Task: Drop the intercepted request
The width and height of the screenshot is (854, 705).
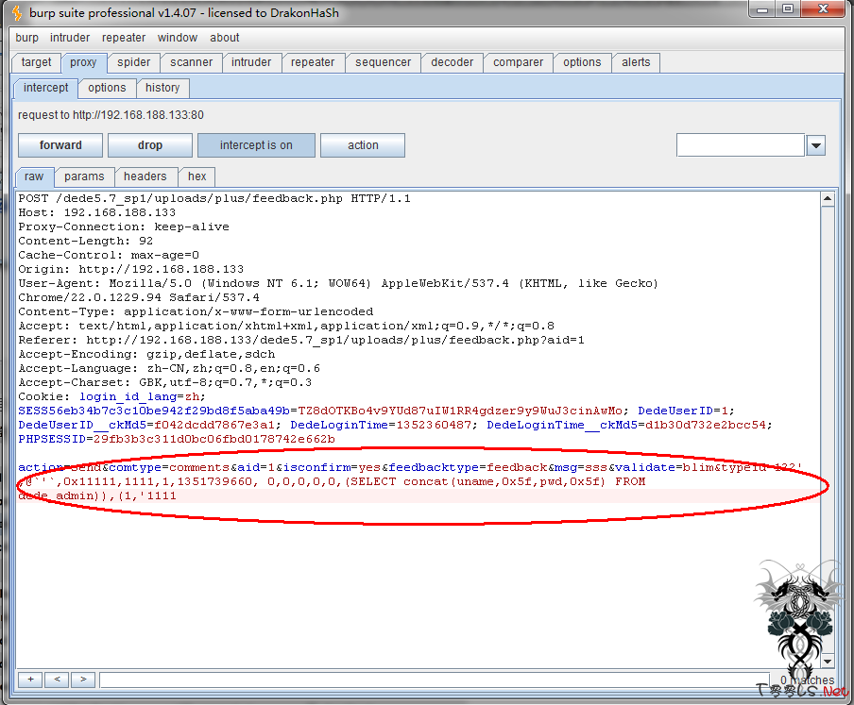Action: point(150,145)
